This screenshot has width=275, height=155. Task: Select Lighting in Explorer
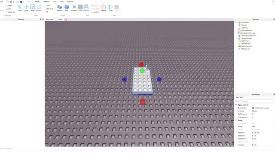click(244, 28)
